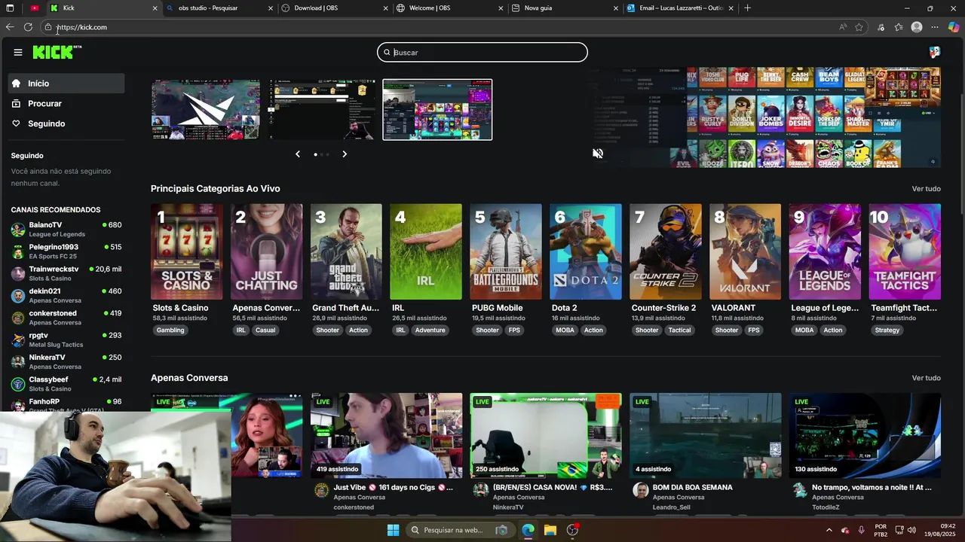
Task: Open the Grand Theft Auto category card
Action: [x=346, y=251]
